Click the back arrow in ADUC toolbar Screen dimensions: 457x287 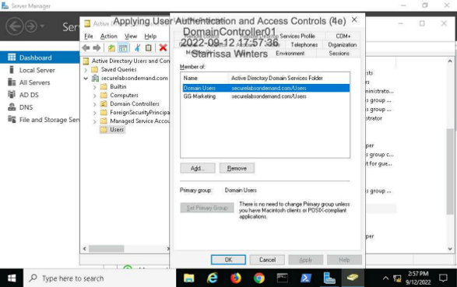86,47
